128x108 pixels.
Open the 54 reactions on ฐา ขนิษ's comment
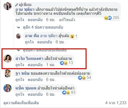(85, 78)
